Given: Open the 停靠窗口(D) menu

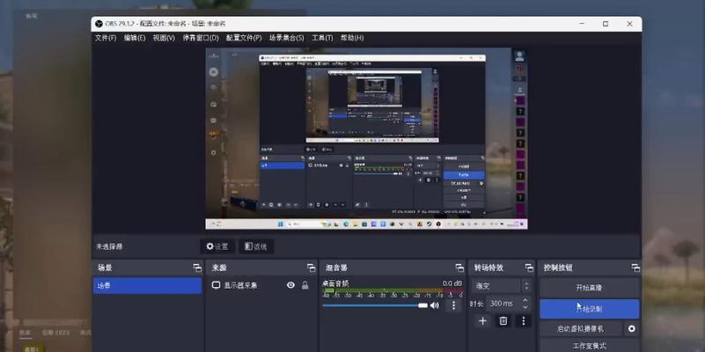Looking at the screenshot, I should coord(201,38).
